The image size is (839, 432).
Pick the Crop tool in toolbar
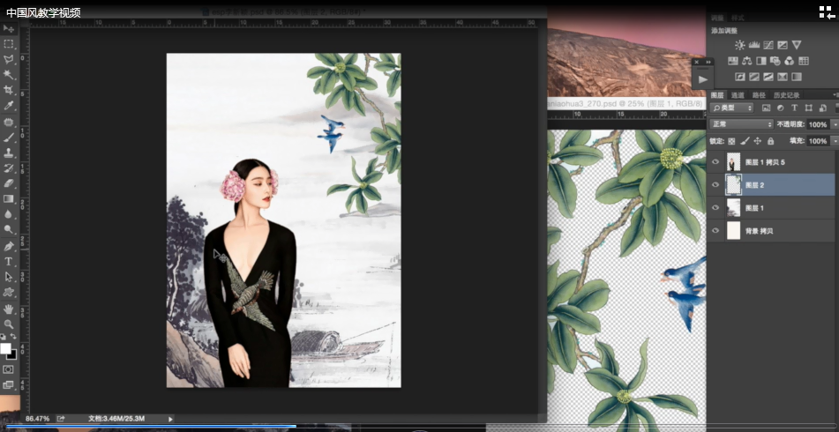coord(9,91)
